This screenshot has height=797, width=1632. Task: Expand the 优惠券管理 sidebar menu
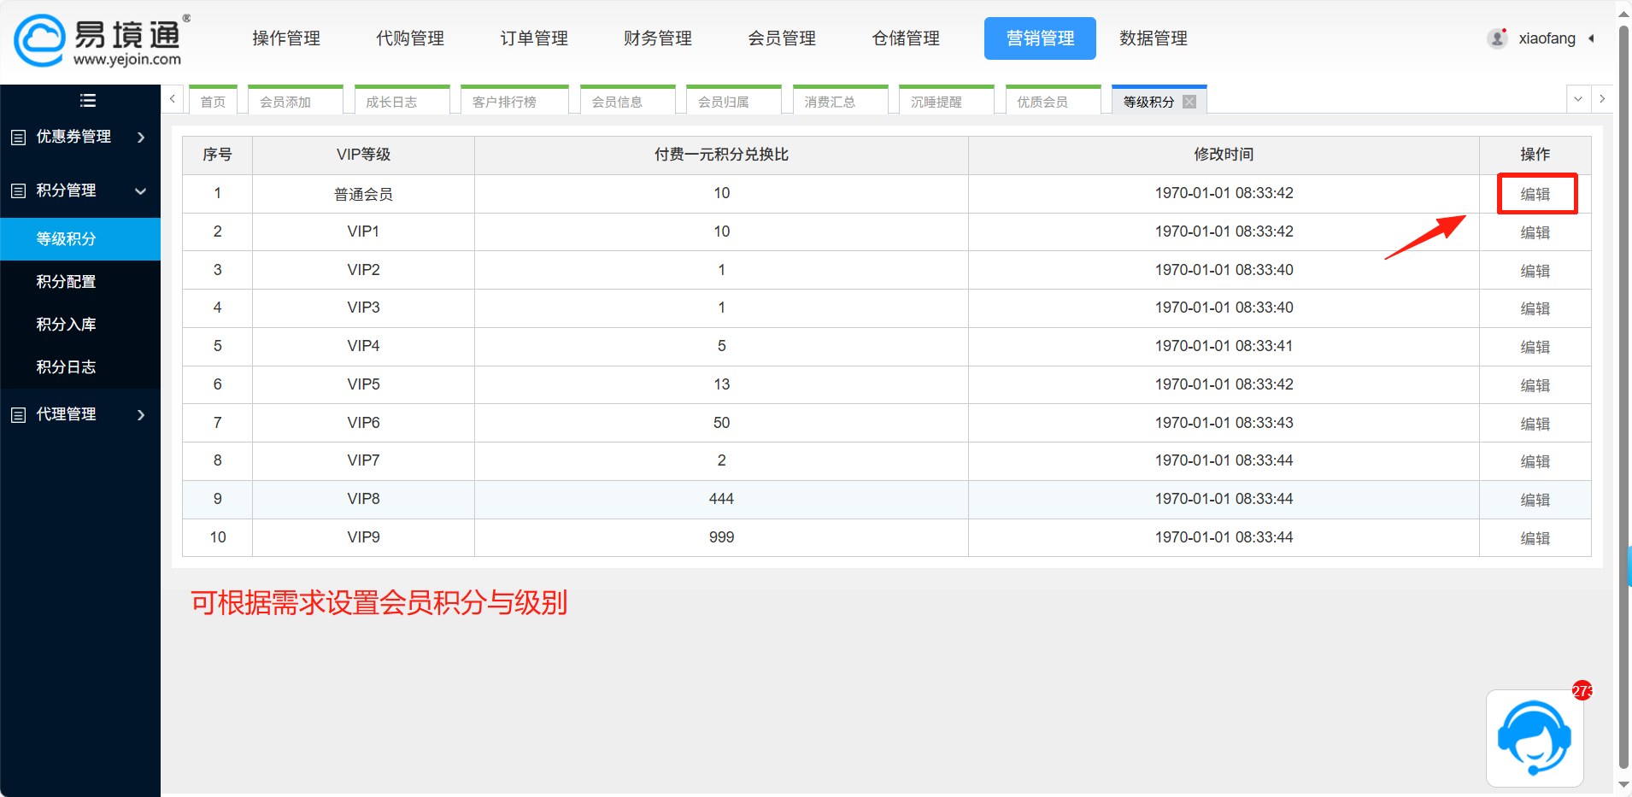80,137
